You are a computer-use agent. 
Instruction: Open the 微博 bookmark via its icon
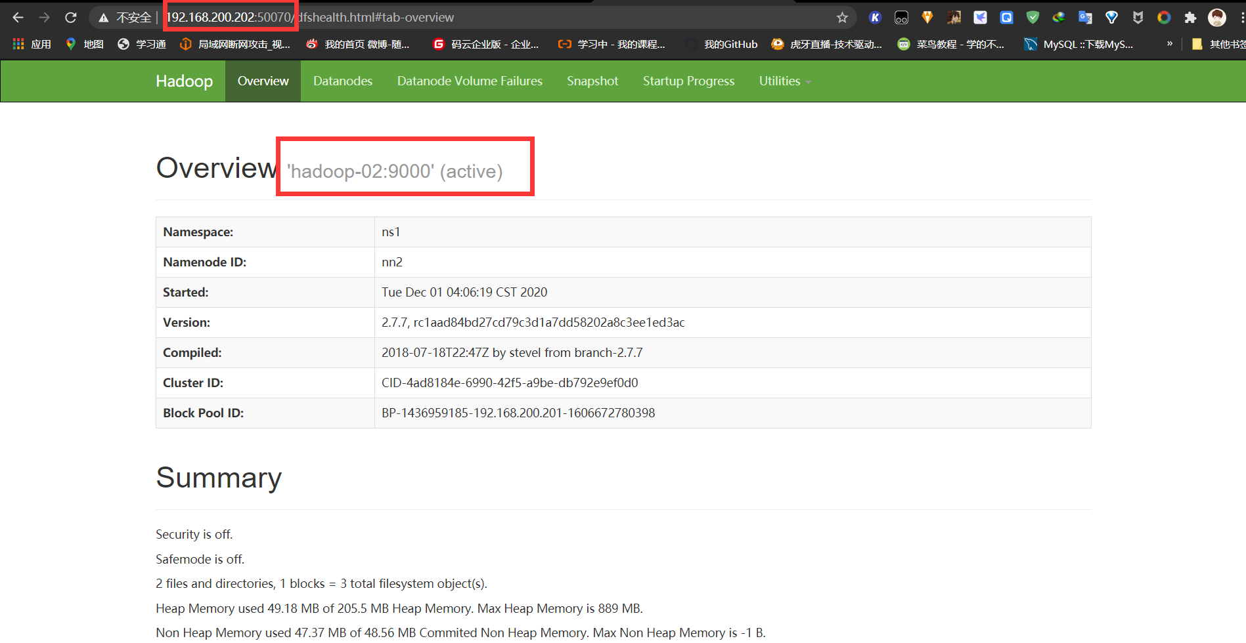tap(311, 43)
